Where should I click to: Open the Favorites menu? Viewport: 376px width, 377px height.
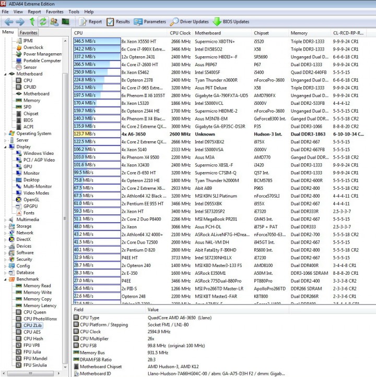coord(55,11)
